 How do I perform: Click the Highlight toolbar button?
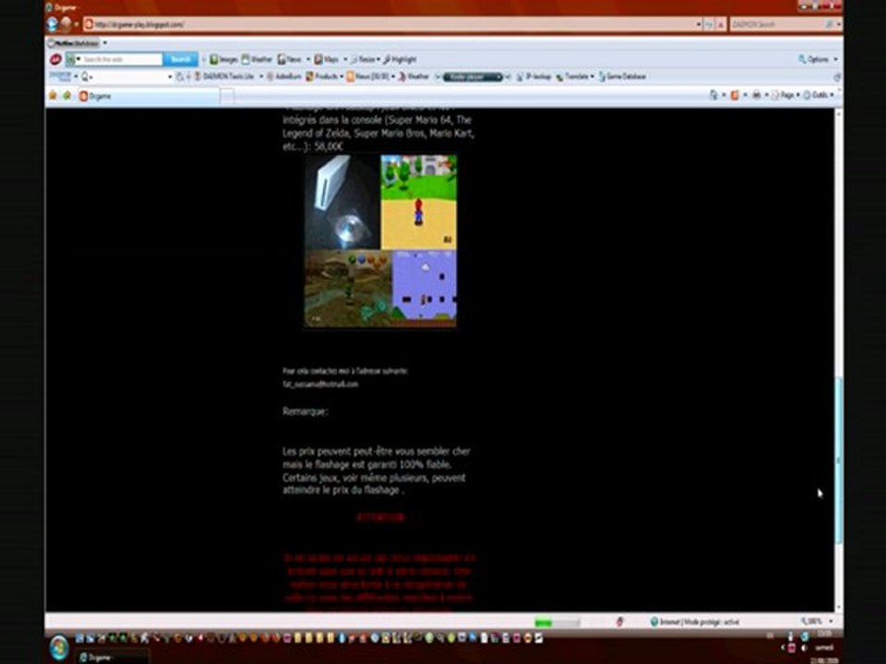pyautogui.click(x=400, y=59)
